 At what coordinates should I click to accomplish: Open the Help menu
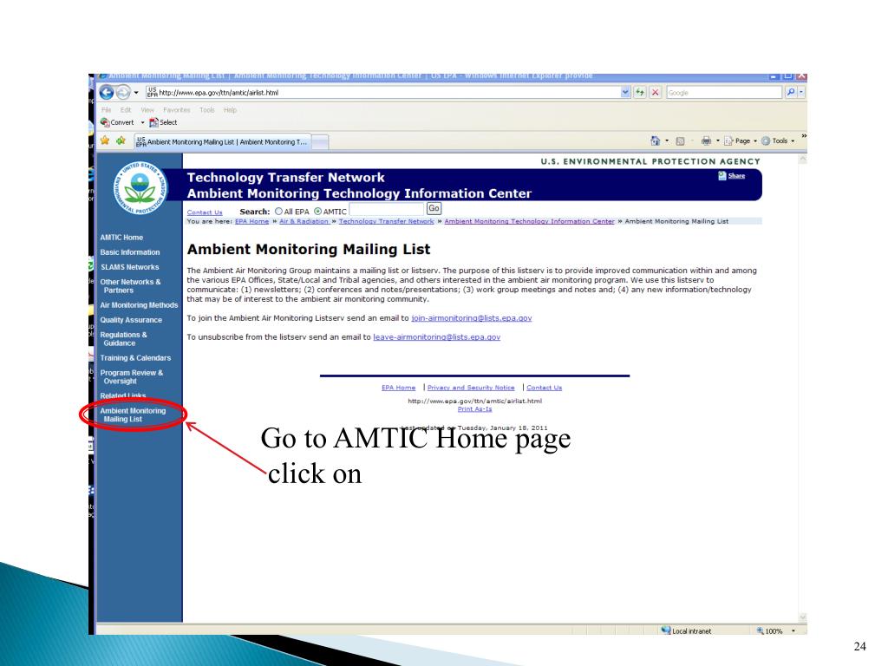pyautogui.click(x=230, y=110)
